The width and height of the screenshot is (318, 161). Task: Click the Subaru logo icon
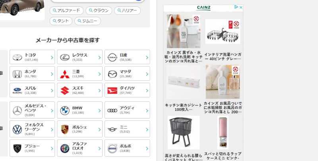click(17, 91)
